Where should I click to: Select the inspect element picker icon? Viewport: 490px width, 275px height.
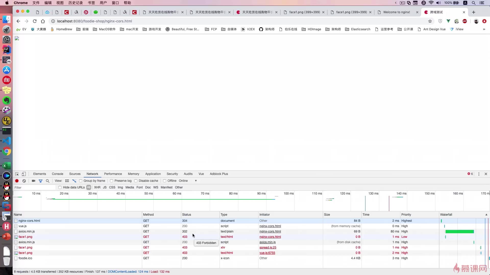[x=17, y=174]
